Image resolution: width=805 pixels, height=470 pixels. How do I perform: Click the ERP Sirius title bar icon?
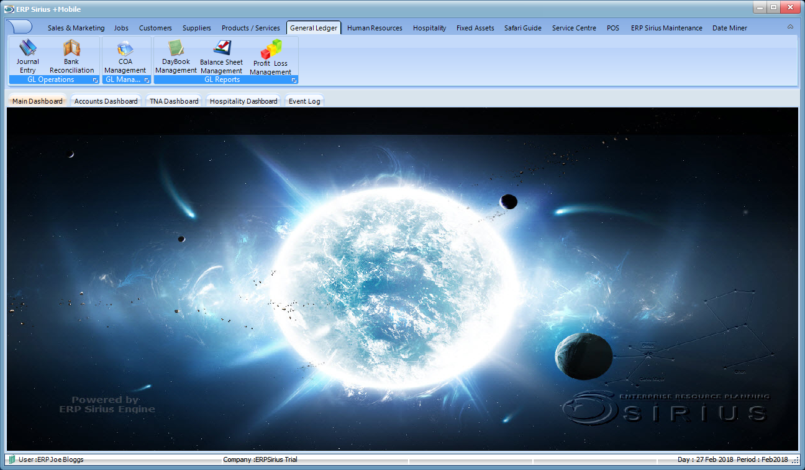pyautogui.click(x=9, y=9)
